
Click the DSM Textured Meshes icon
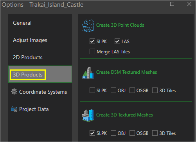point(88,73)
